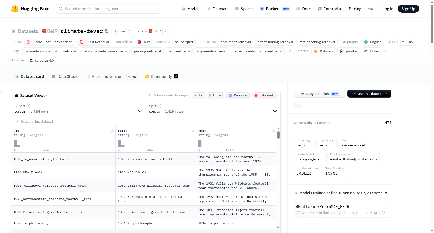Viewport: 434px width, 233px height.
Task: Click Copy to bucket button
Action: (x=320, y=94)
